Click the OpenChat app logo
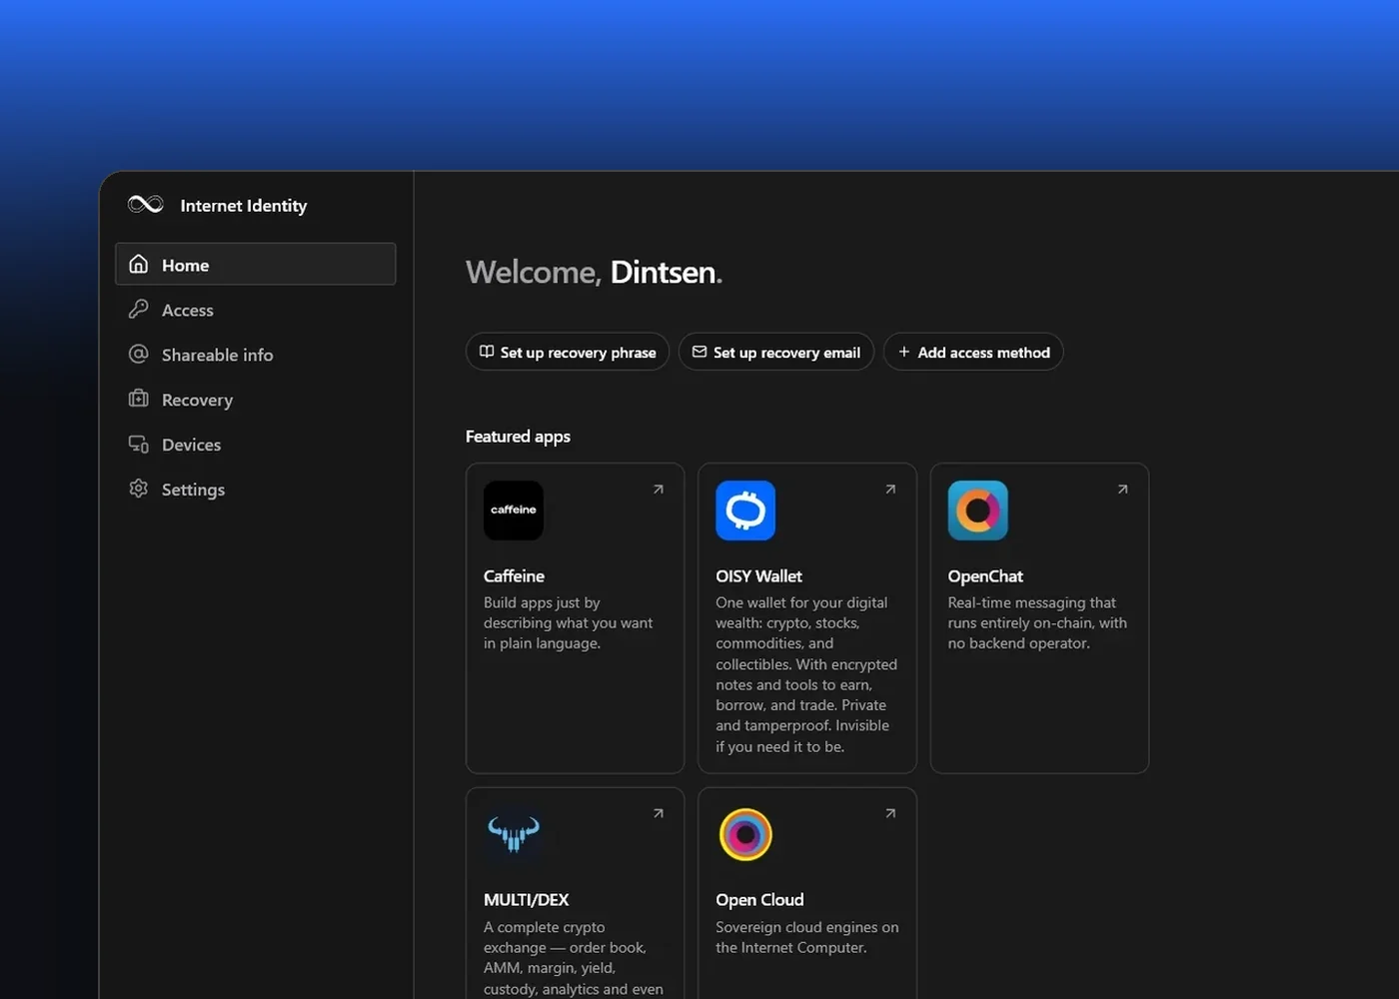This screenshot has width=1399, height=999. click(977, 510)
